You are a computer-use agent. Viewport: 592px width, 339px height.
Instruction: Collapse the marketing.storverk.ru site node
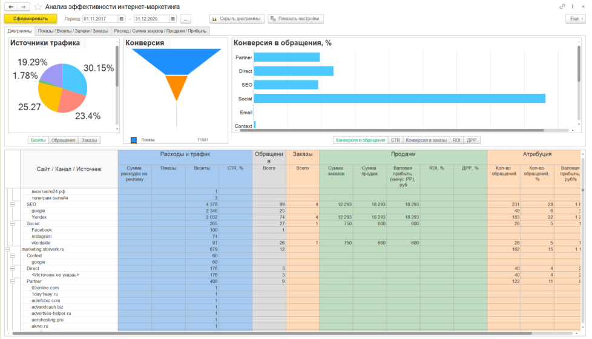click(x=7, y=249)
